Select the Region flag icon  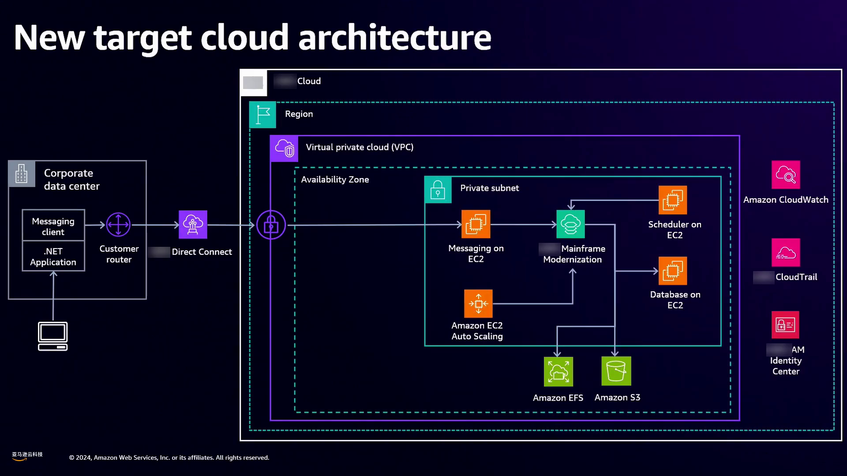(262, 115)
